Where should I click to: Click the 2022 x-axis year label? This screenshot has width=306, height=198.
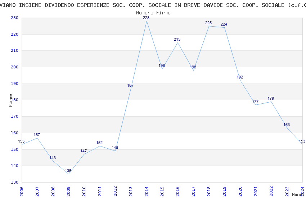click(x=271, y=191)
